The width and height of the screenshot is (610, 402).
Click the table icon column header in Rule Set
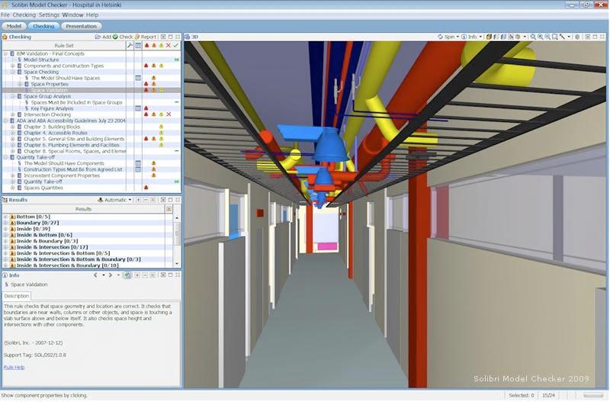[138, 46]
